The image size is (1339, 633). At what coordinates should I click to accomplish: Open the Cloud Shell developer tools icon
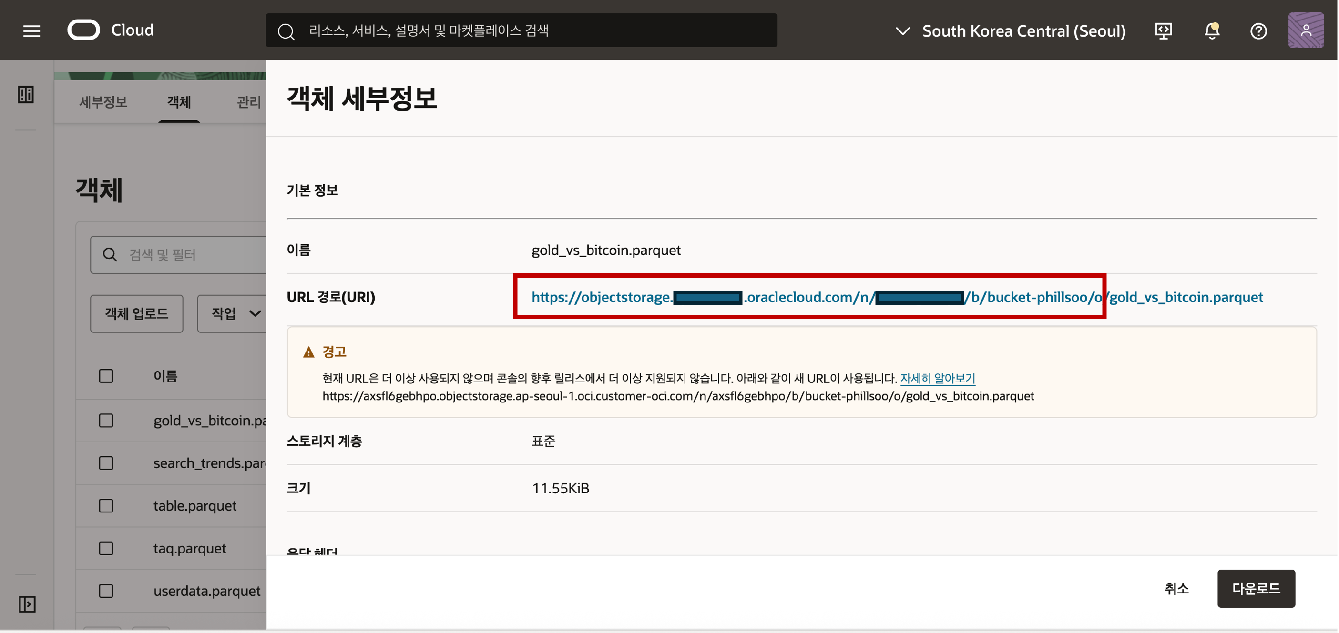[1163, 31]
